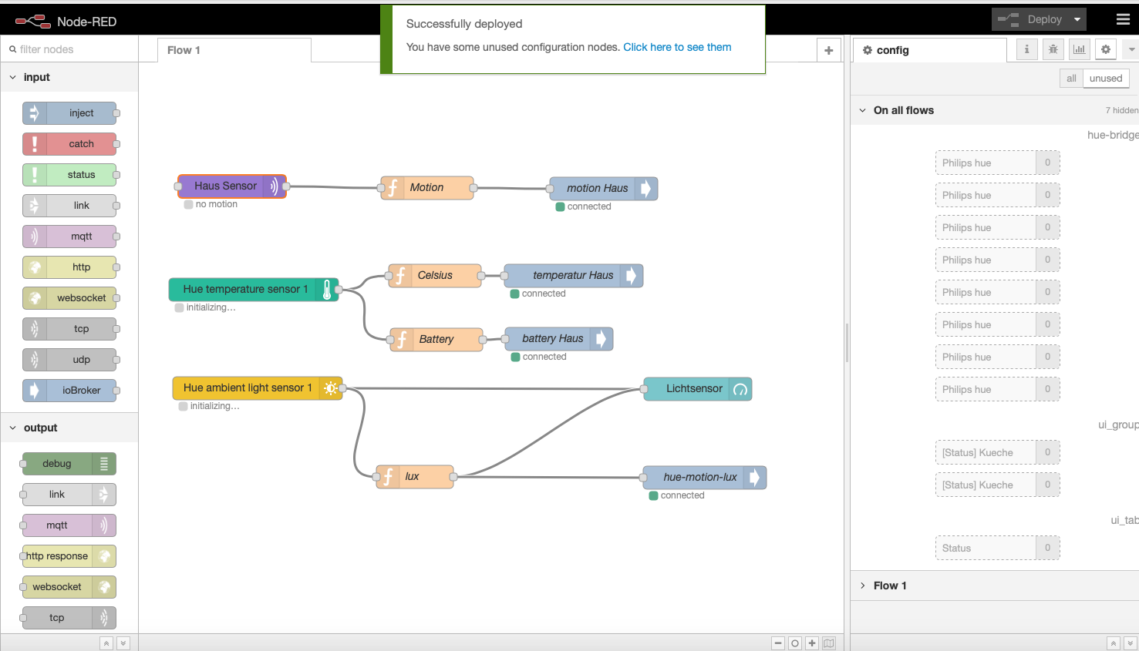Show all configuration nodes
Viewport: 1139px width, 651px height.
tap(1071, 79)
